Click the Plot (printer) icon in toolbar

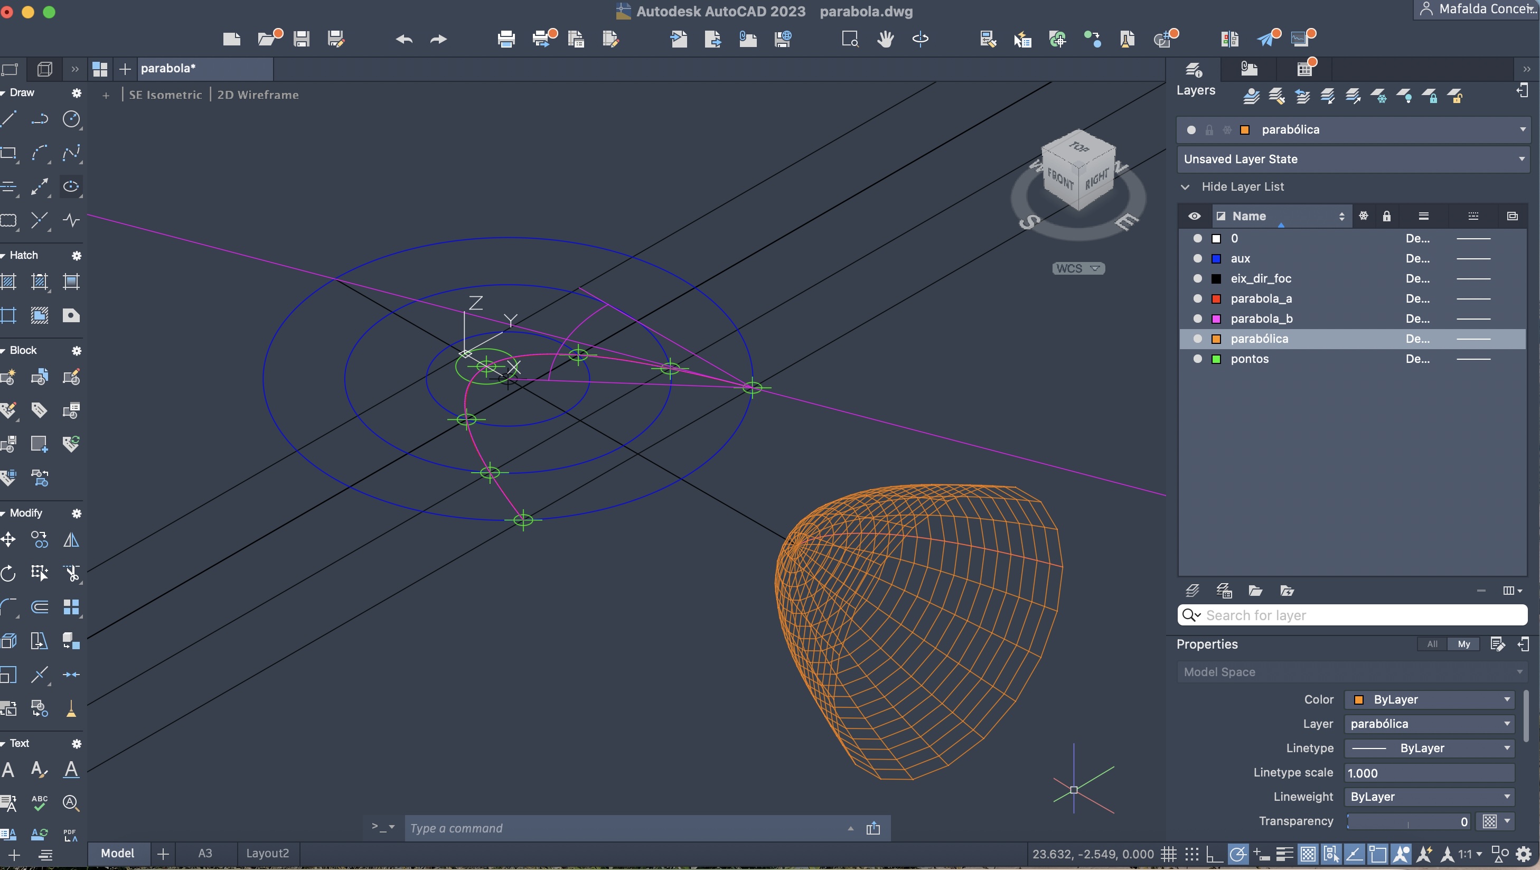click(506, 40)
